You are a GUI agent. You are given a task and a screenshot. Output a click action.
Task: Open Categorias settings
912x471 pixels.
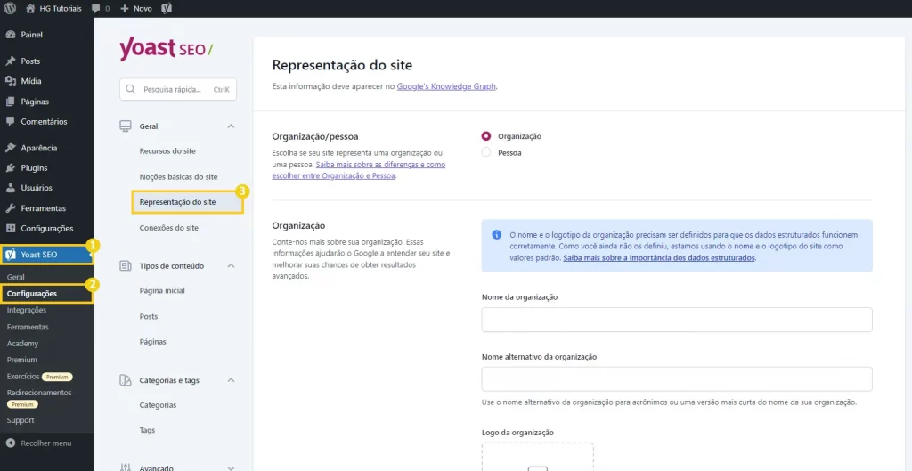coord(158,405)
